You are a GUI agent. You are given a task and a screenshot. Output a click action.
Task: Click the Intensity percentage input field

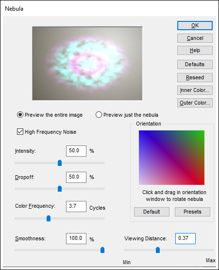click(x=76, y=151)
